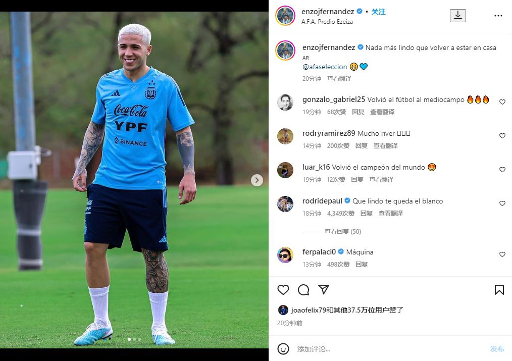Focus the add comment input field
Viewport: 512px width, 361px height.
389,349
